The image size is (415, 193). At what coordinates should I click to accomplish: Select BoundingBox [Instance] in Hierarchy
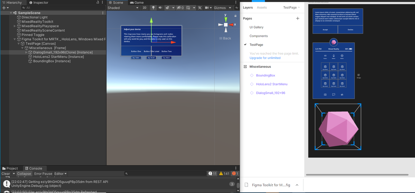pyautogui.click(x=52, y=61)
